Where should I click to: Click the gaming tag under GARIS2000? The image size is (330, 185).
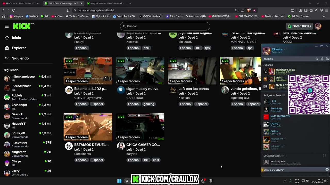tap(149, 104)
